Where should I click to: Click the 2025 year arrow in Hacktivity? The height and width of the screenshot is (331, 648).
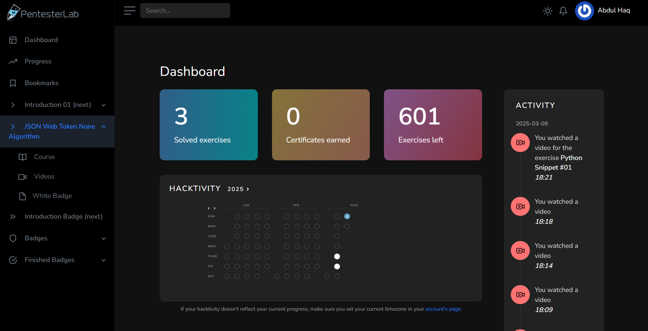[x=248, y=189]
